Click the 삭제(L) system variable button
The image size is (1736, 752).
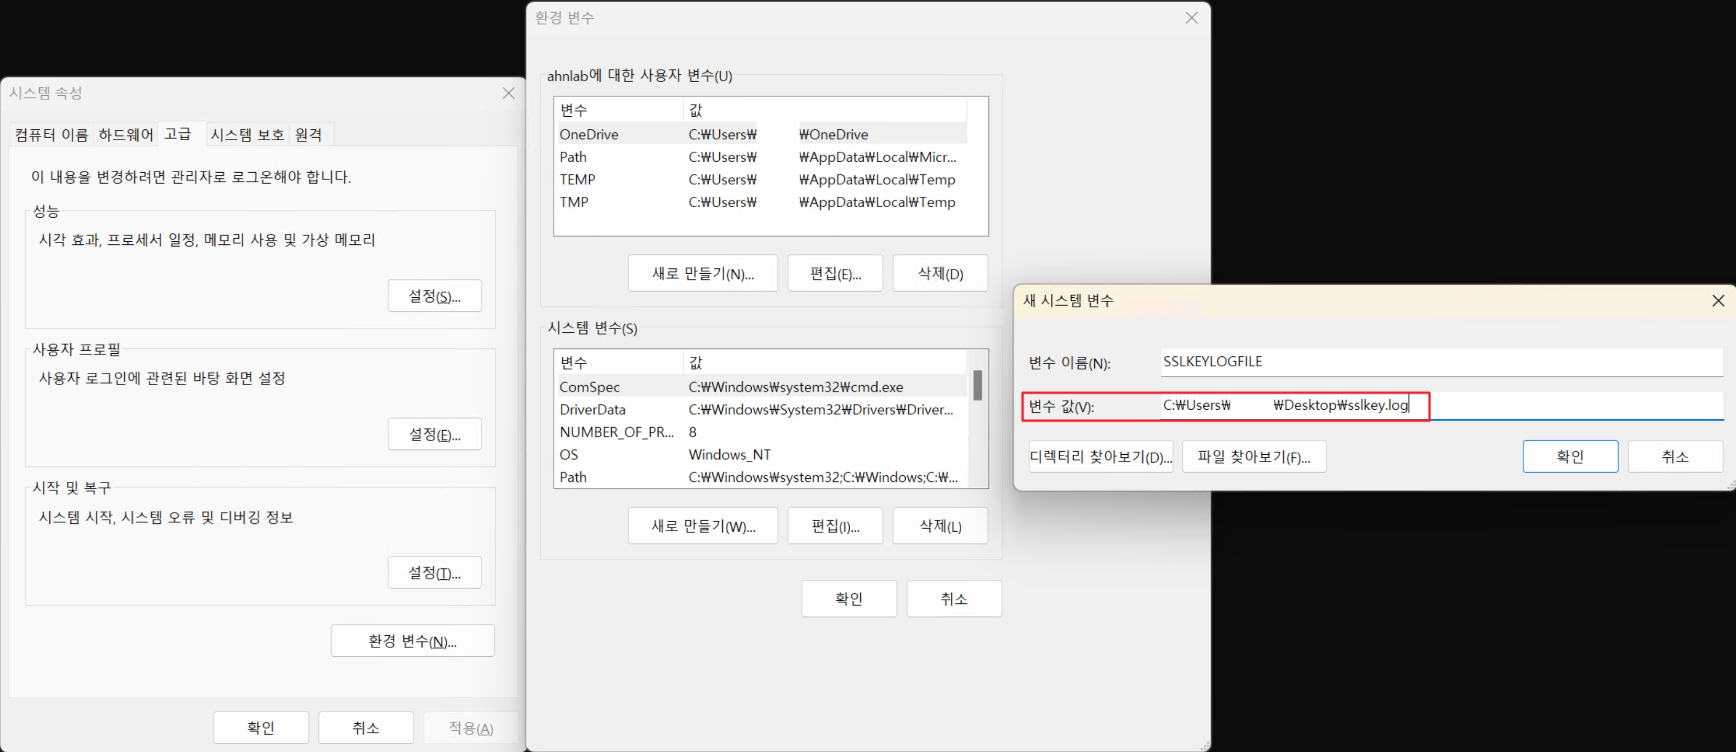pos(940,526)
